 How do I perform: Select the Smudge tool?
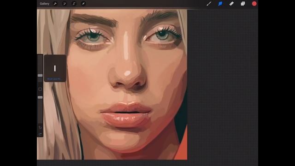(x=220, y=4)
